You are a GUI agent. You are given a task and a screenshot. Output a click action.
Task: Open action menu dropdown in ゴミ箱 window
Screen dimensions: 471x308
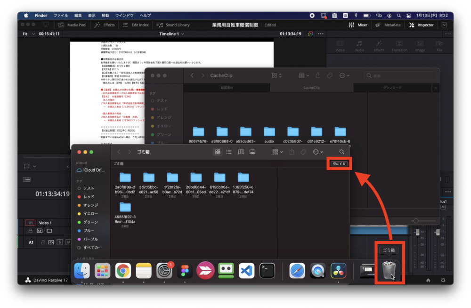[318, 152]
